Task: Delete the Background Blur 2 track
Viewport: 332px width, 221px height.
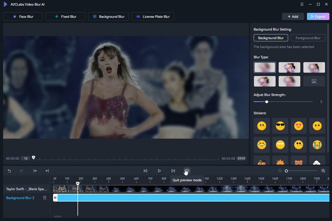Action: click(45, 198)
